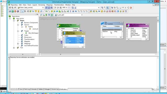Click the orange circled icon in toolbar
167x94 pixels.
15,11
